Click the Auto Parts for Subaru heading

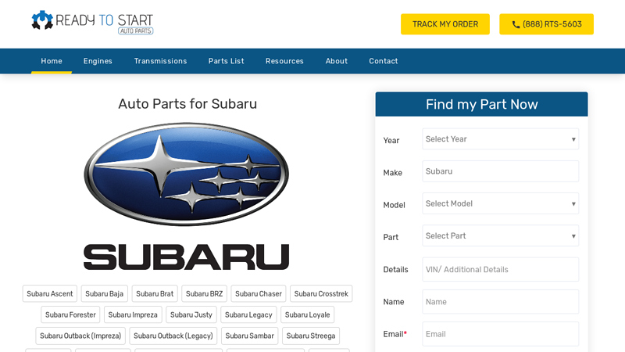pyautogui.click(x=187, y=104)
